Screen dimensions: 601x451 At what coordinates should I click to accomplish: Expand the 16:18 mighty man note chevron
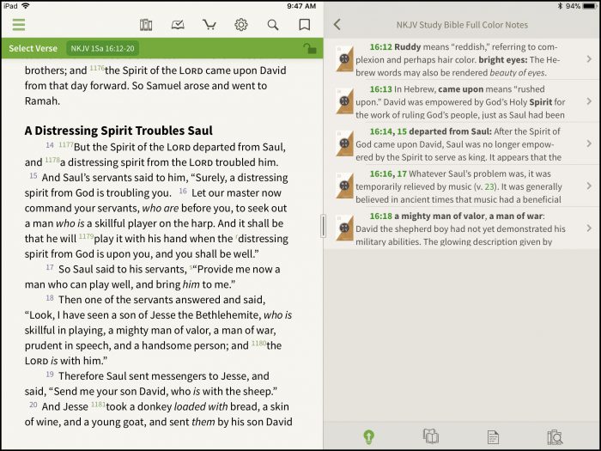click(x=589, y=228)
